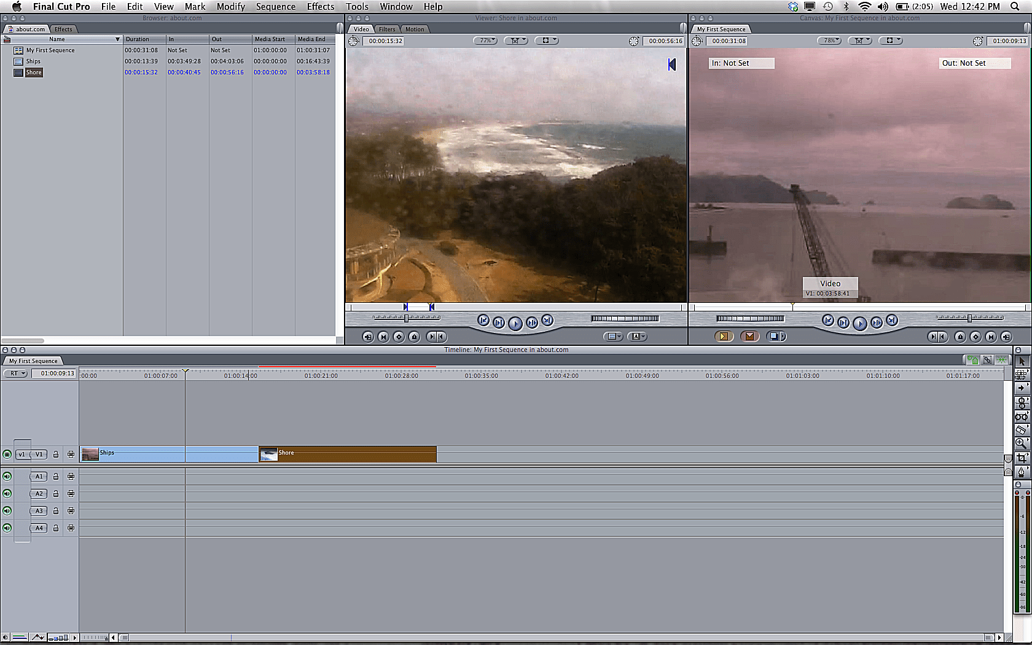The height and width of the screenshot is (645, 1032).
Task: Click the Canvas jog wheel control
Action: (x=750, y=318)
